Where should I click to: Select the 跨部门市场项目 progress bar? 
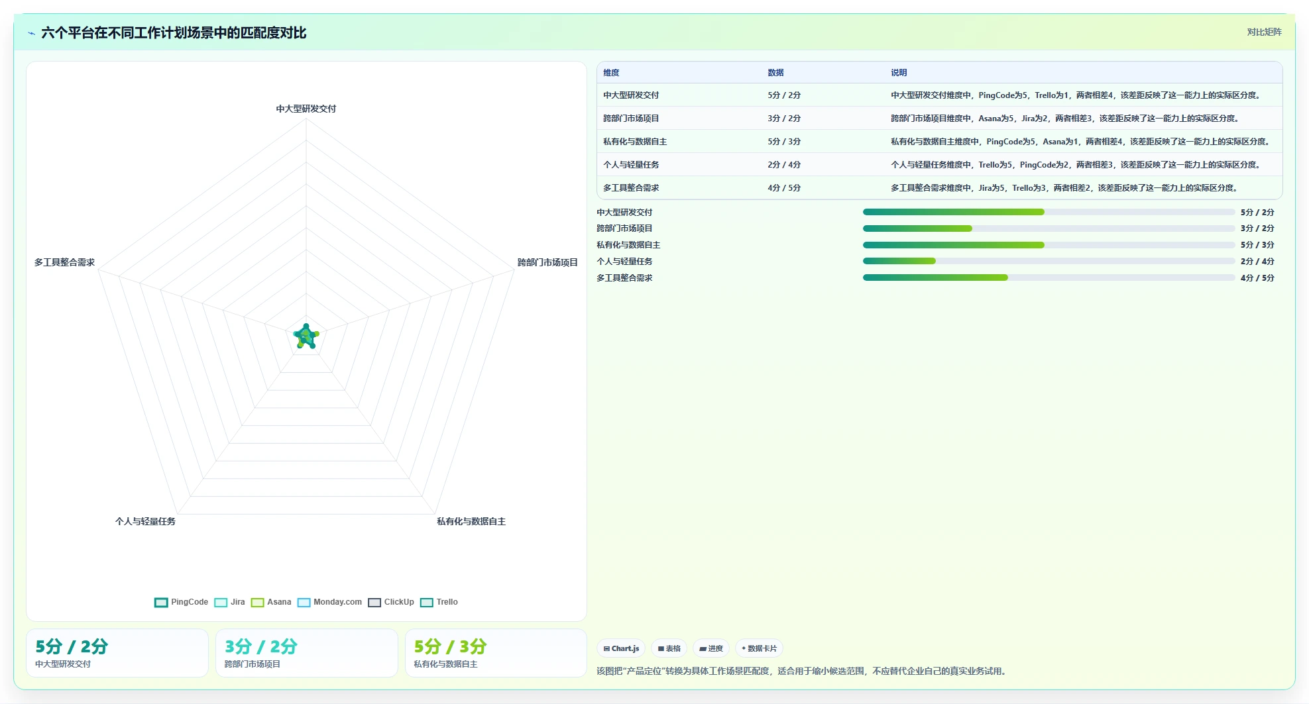(1049, 228)
